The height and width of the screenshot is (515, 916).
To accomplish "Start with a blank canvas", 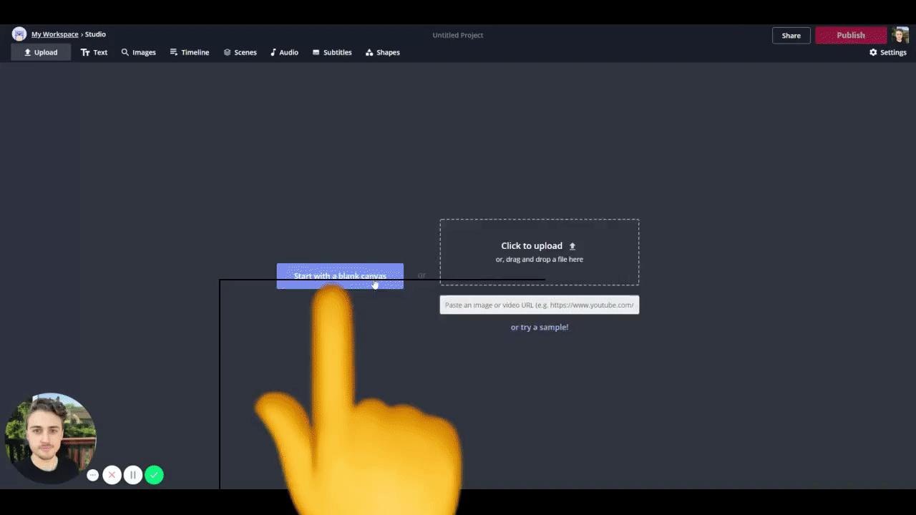I will [340, 276].
